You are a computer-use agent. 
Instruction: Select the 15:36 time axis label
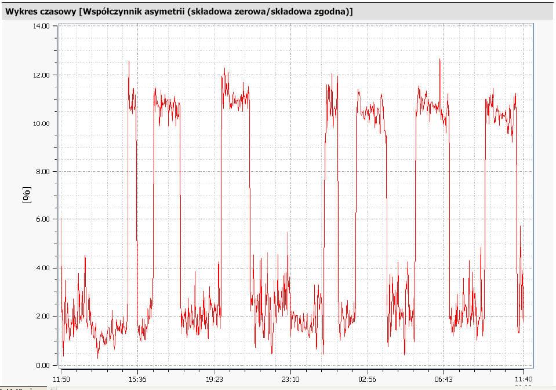coord(137,379)
